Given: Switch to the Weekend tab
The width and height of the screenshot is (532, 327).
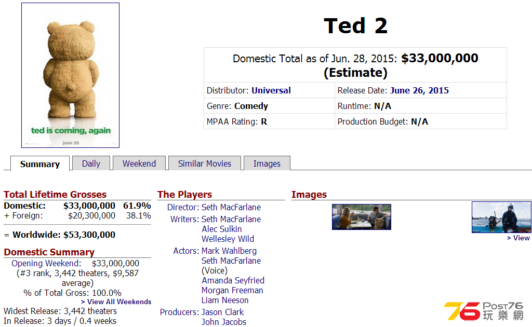Looking at the screenshot, I should [139, 163].
